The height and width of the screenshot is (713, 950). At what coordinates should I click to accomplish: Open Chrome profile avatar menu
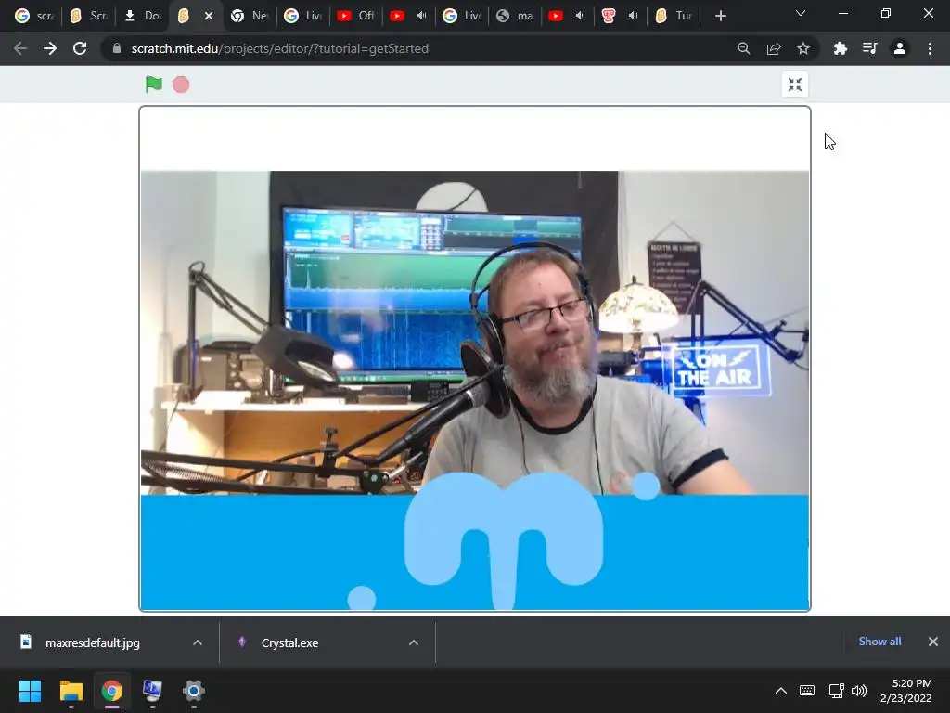pyautogui.click(x=900, y=48)
